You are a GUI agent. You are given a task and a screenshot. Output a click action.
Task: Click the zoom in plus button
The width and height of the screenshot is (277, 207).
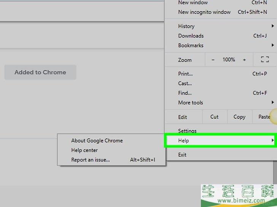244,60
